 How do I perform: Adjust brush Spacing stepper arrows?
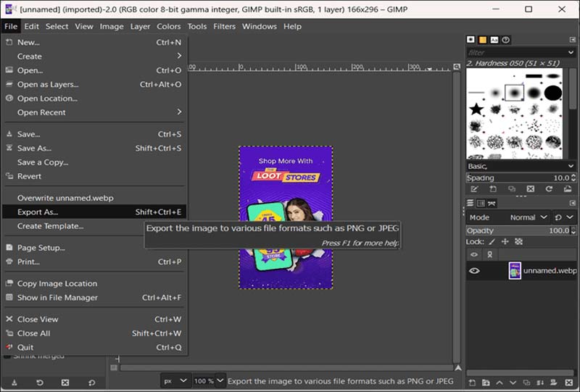click(573, 178)
